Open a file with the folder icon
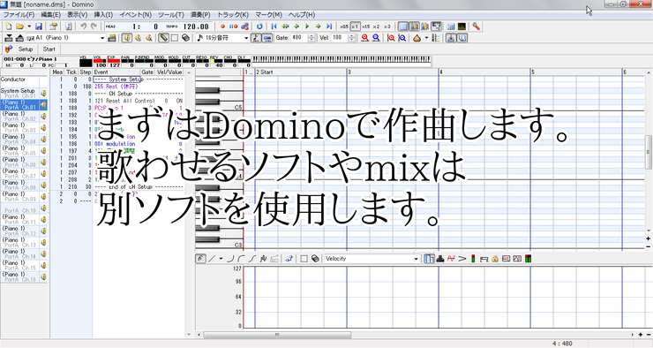The image size is (653, 348). tap(19, 26)
